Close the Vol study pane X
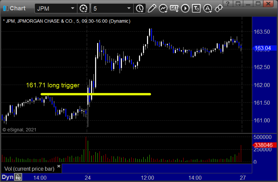Viewport: 278px width, 182px height. [x=59, y=166]
